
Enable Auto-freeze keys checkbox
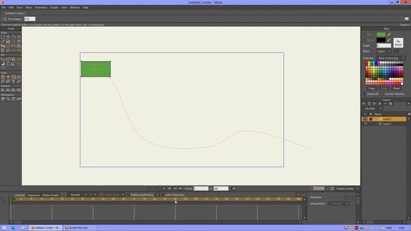click(162, 195)
